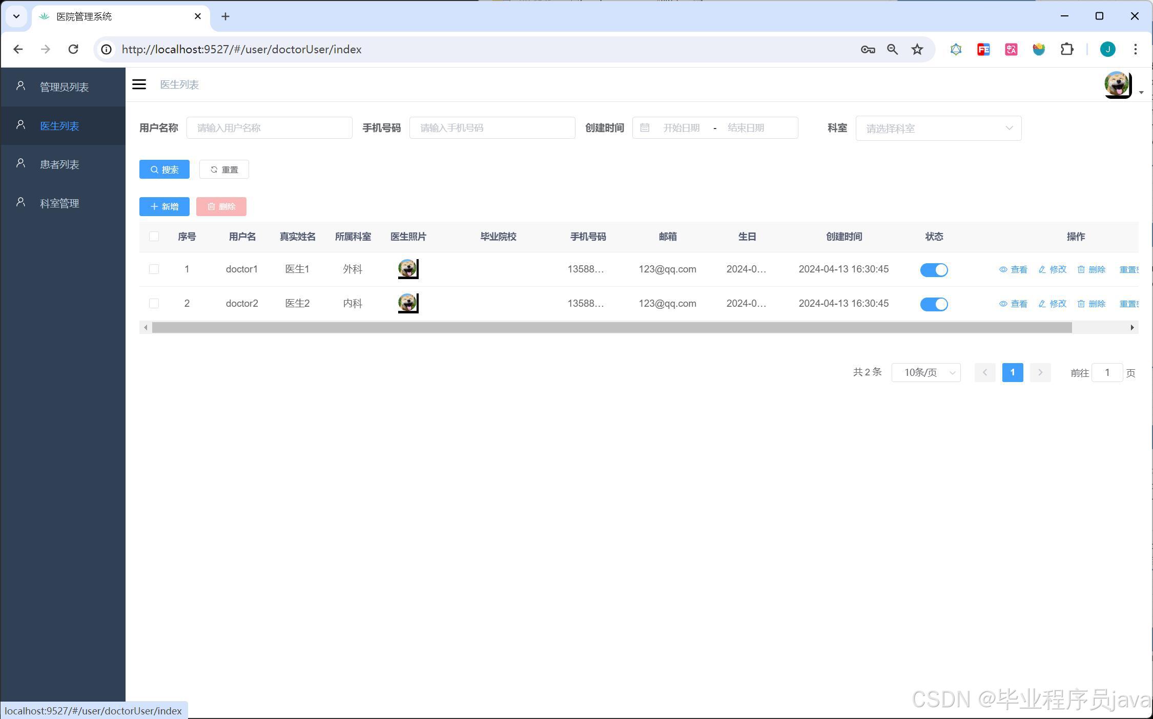
Task: Click the forward navigation arrow
Action: (x=46, y=49)
